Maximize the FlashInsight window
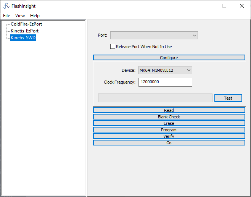 point(224,6)
